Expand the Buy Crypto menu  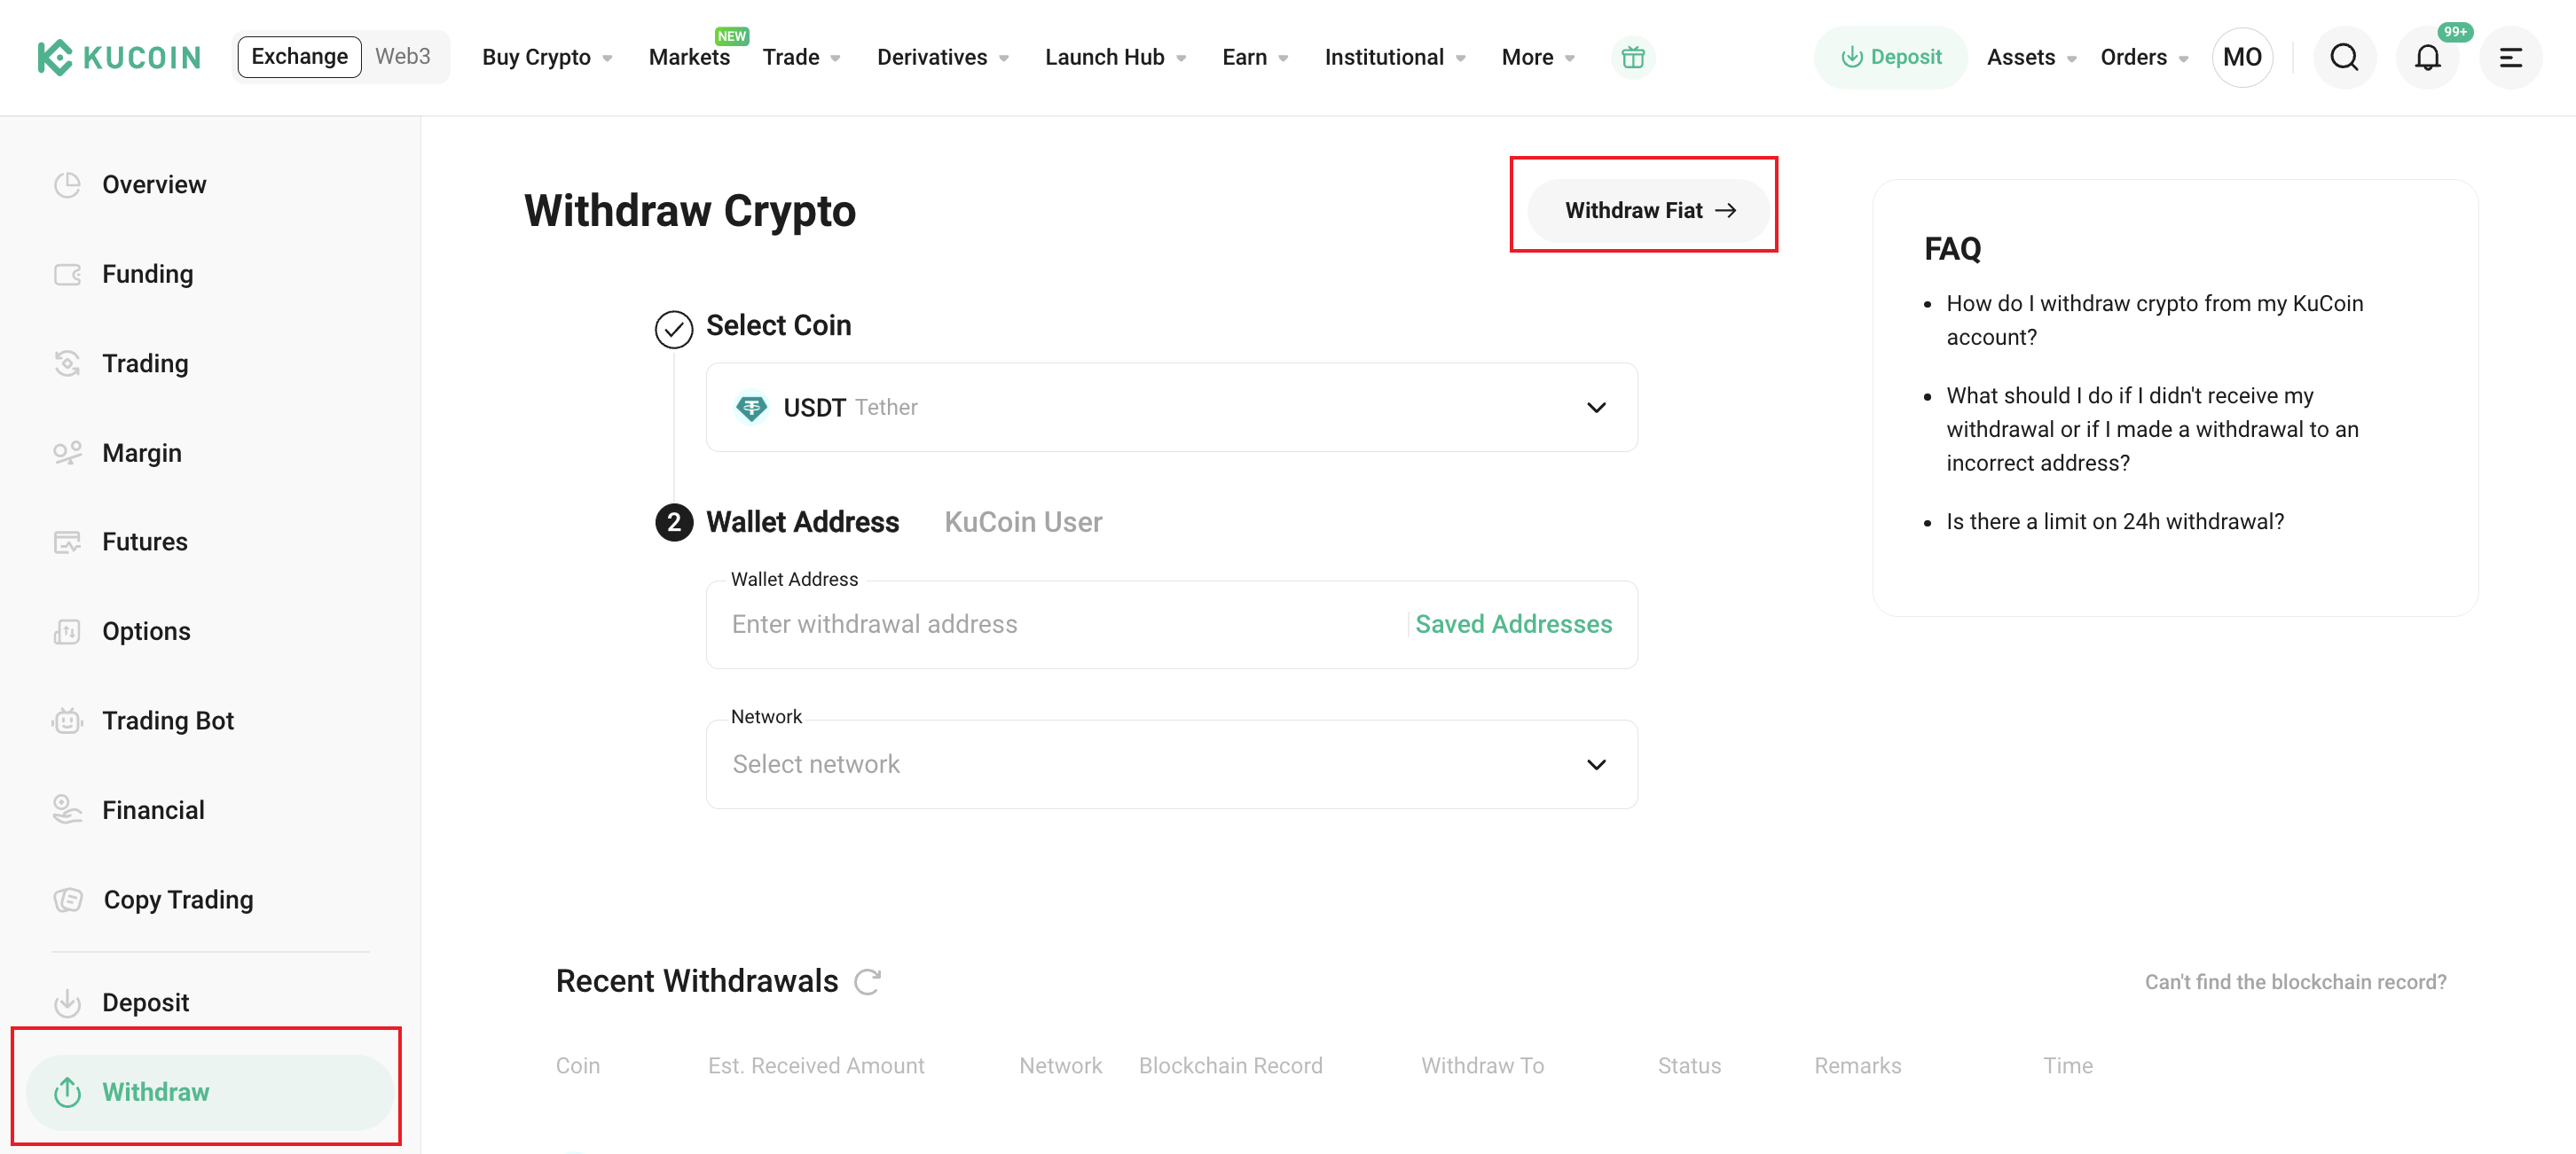click(546, 58)
